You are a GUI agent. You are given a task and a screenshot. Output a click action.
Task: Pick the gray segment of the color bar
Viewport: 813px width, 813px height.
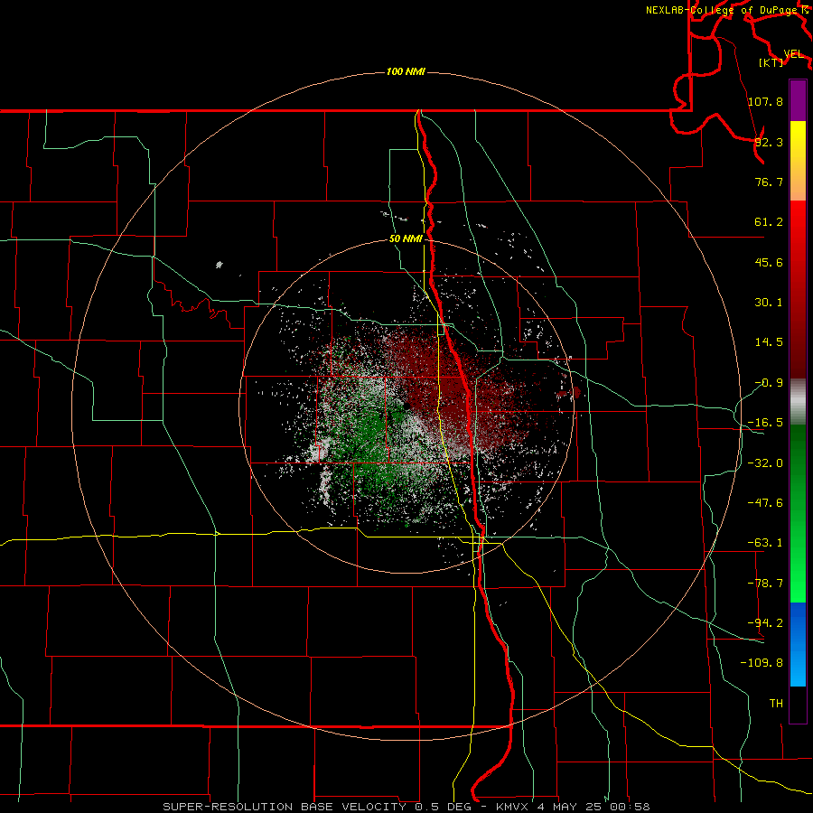click(x=798, y=401)
